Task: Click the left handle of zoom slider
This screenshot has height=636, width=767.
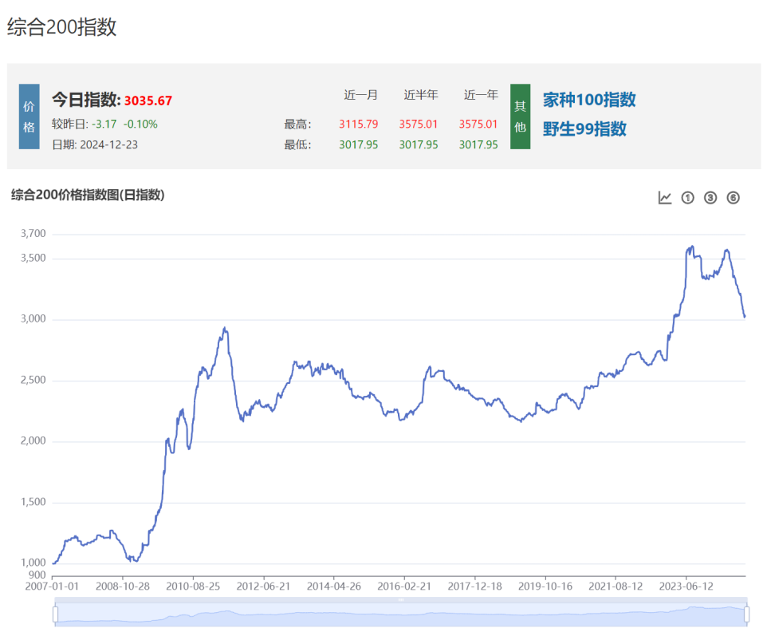Action: pos(55,614)
